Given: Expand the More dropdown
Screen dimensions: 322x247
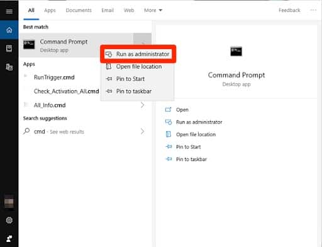Looking at the screenshot, I should coord(153,10).
